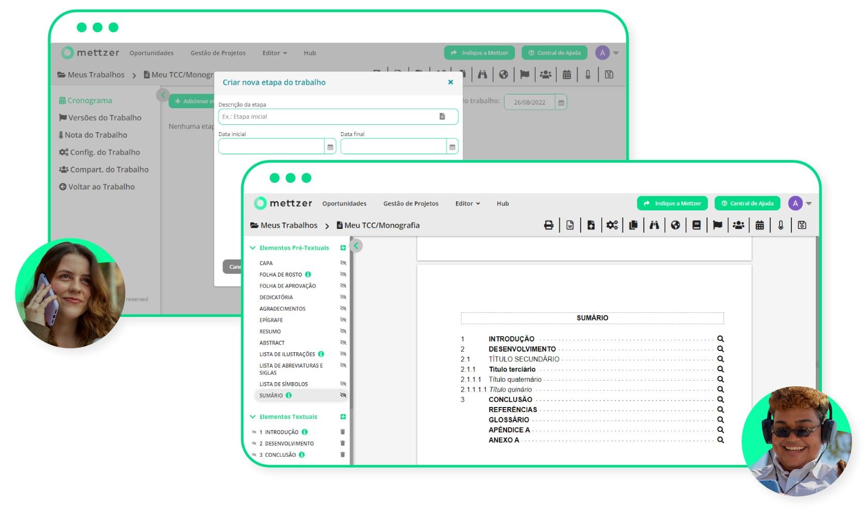The width and height of the screenshot is (866, 508).
Task: Click info icon next to FOLHA DE ROSTO
Action: [x=308, y=274]
